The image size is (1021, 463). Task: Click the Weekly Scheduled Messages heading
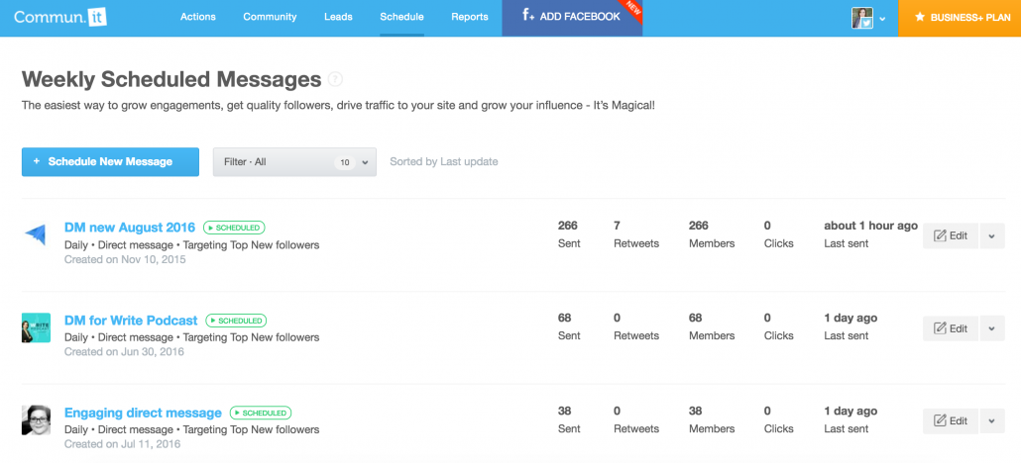click(x=171, y=79)
